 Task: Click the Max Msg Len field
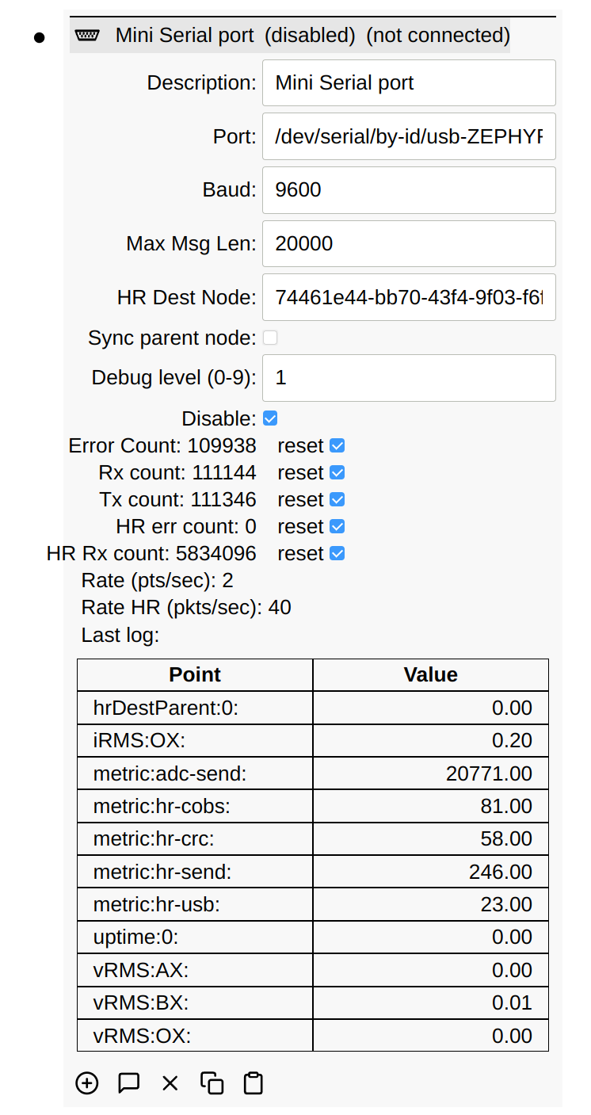click(x=409, y=244)
